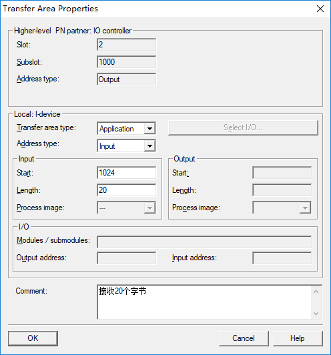Open Help for this dialog
Viewport: 331px width, 355px height.
pyautogui.click(x=298, y=338)
